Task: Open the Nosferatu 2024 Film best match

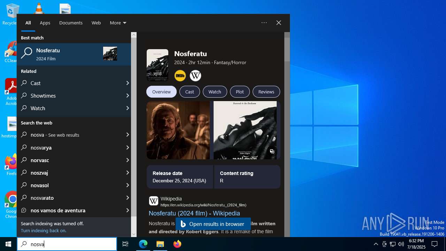Action: 74,54
